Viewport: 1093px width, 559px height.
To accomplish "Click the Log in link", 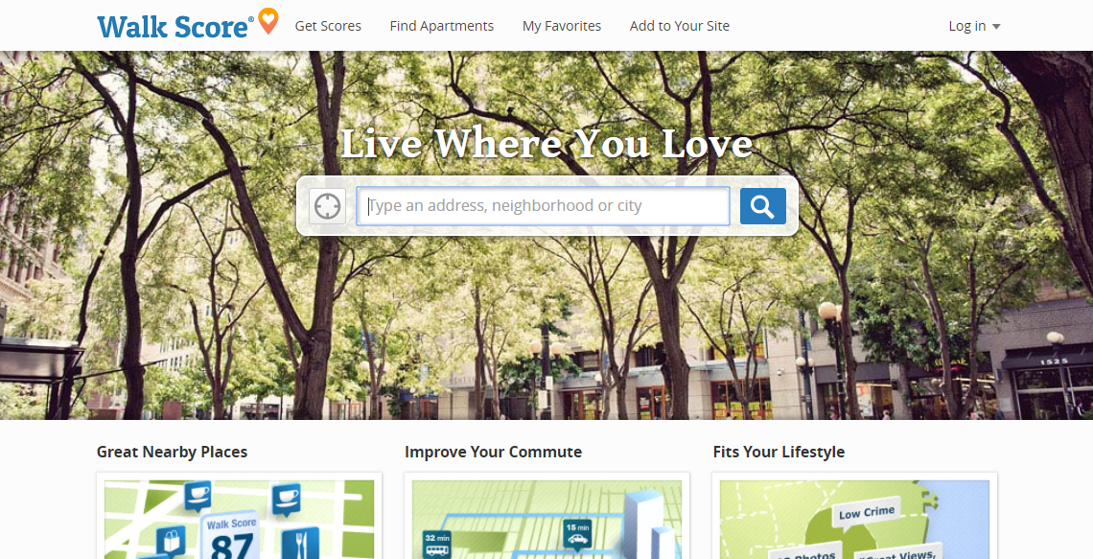I will click(x=966, y=26).
